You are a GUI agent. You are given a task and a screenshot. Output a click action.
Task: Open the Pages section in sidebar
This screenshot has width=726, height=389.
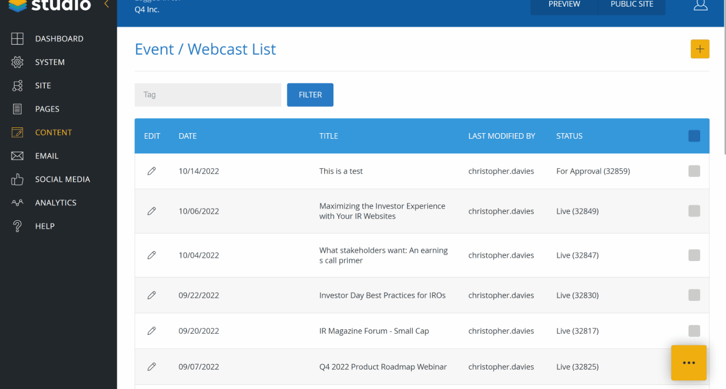(x=47, y=109)
